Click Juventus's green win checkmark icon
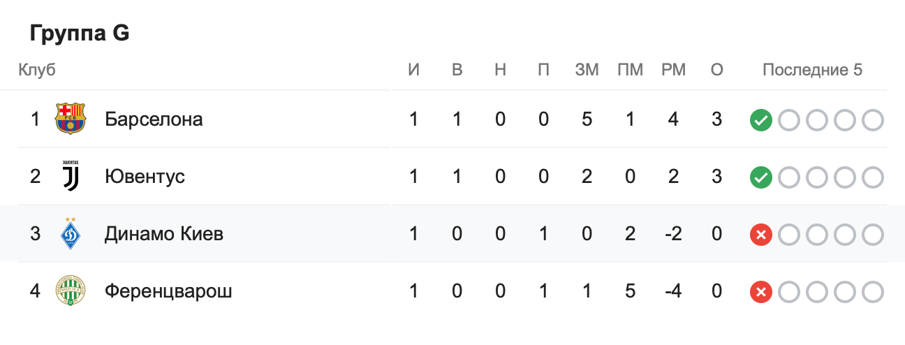 tap(761, 177)
